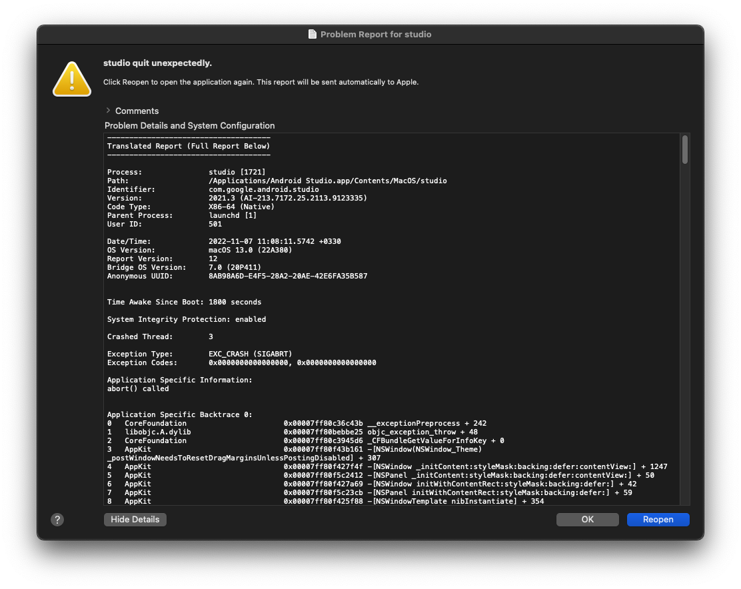The height and width of the screenshot is (589, 741).
Task: Expand the Comments section
Action: tap(108, 111)
